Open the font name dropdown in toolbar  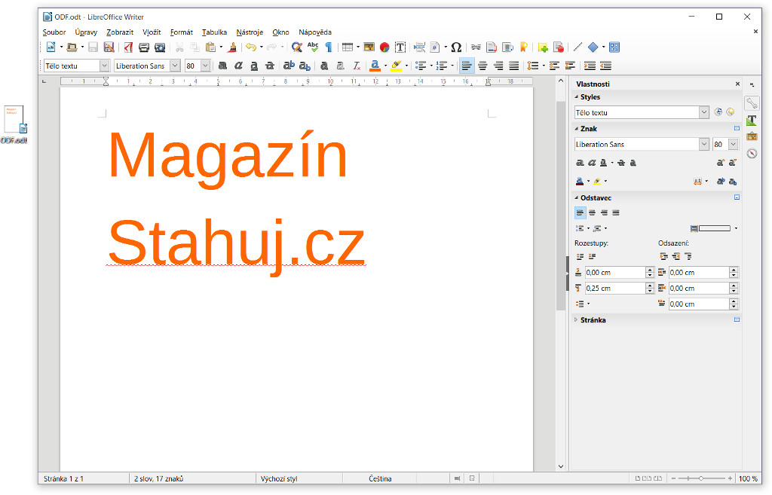coord(175,66)
